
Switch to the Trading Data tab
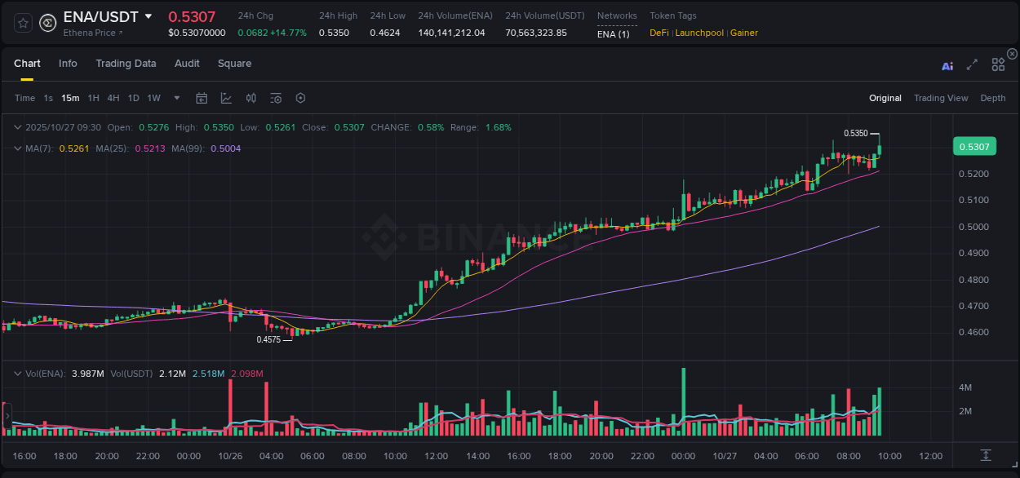pyautogui.click(x=126, y=63)
